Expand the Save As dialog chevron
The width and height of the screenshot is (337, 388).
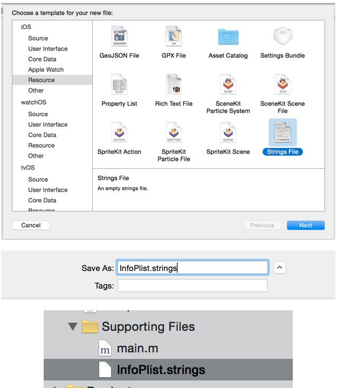pyautogui.click(x=280, y=268)
